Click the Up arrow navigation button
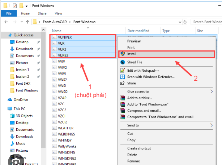This screenshot has height=165, width=222. 27,22
